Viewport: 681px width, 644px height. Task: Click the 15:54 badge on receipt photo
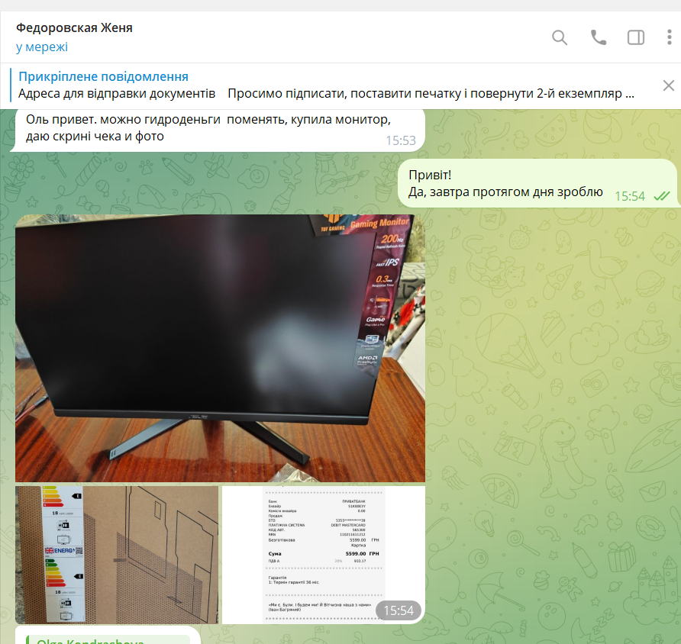399,610
